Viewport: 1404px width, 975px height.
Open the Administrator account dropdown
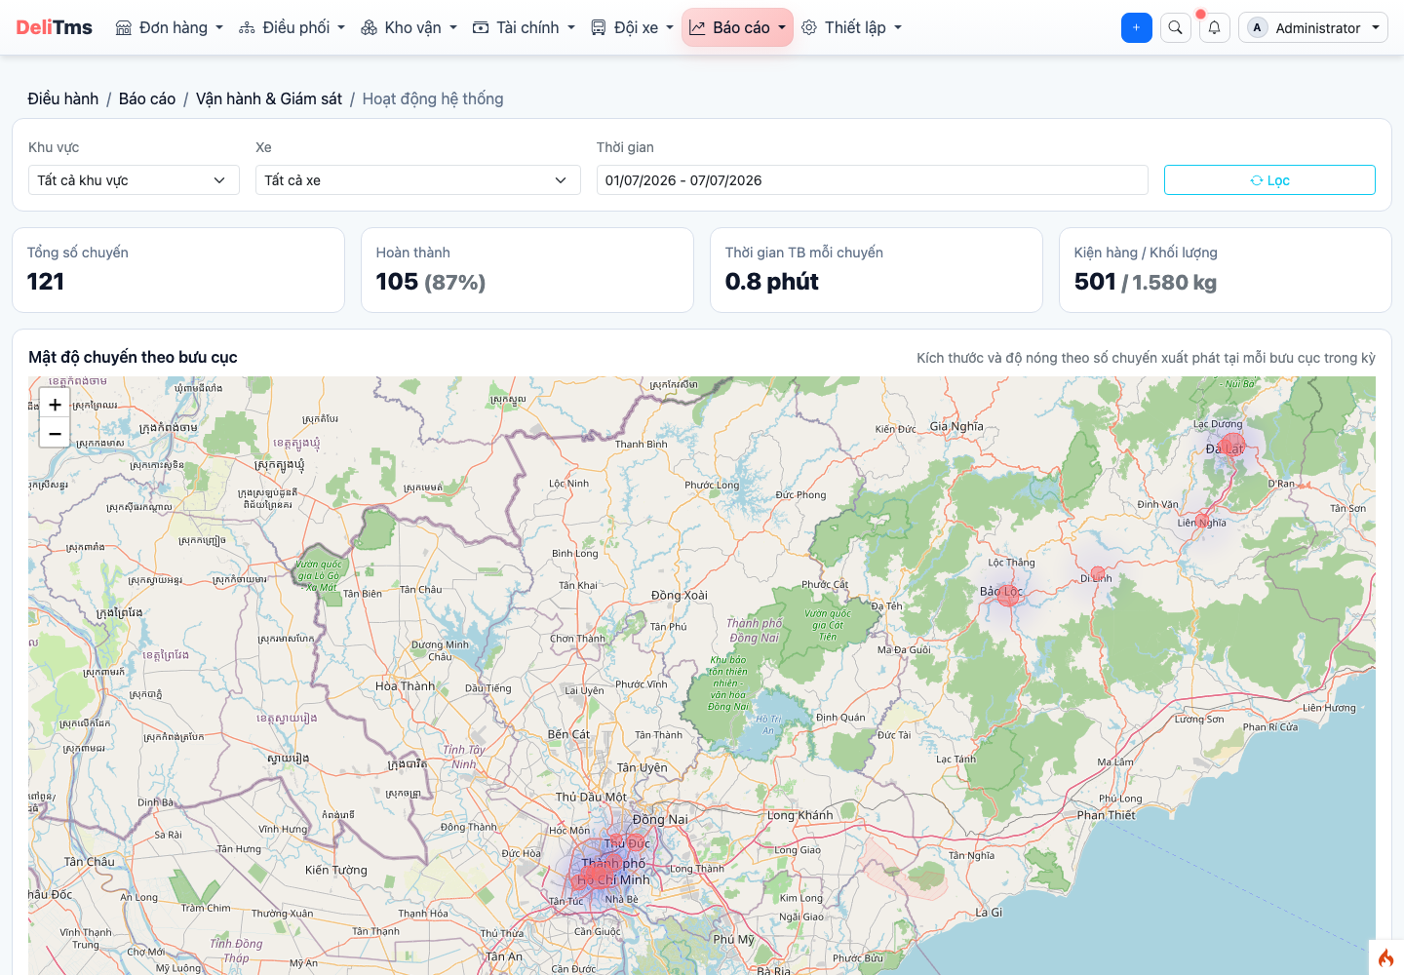(1313, 27)
